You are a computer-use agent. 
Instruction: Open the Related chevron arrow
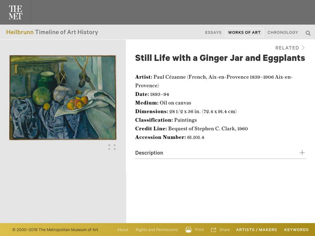click(303, 48)
